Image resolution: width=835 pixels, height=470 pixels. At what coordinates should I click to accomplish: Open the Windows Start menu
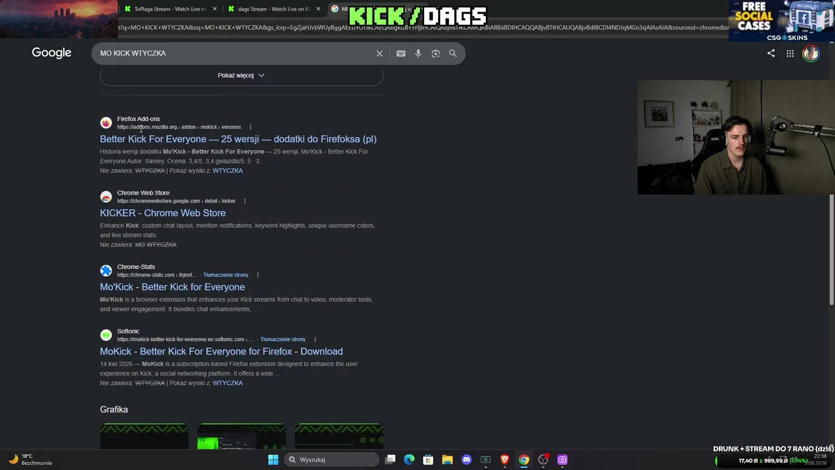(273, 460)
